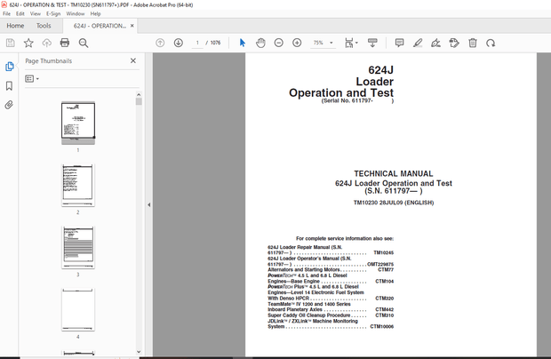Click the read mode scrolling icon

coord(372,43)
